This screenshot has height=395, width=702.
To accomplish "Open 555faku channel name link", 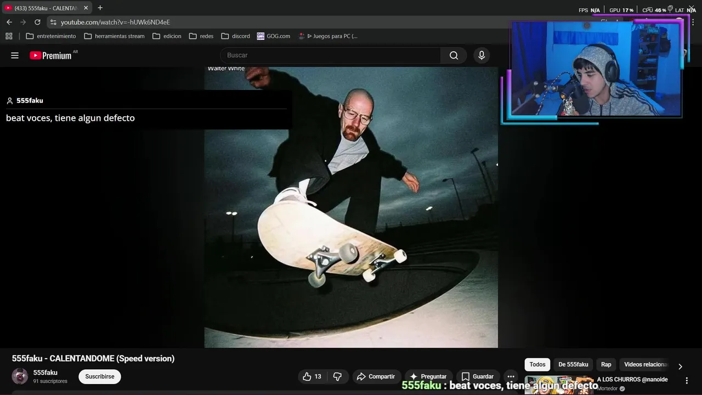I will [x=46, y=373].
